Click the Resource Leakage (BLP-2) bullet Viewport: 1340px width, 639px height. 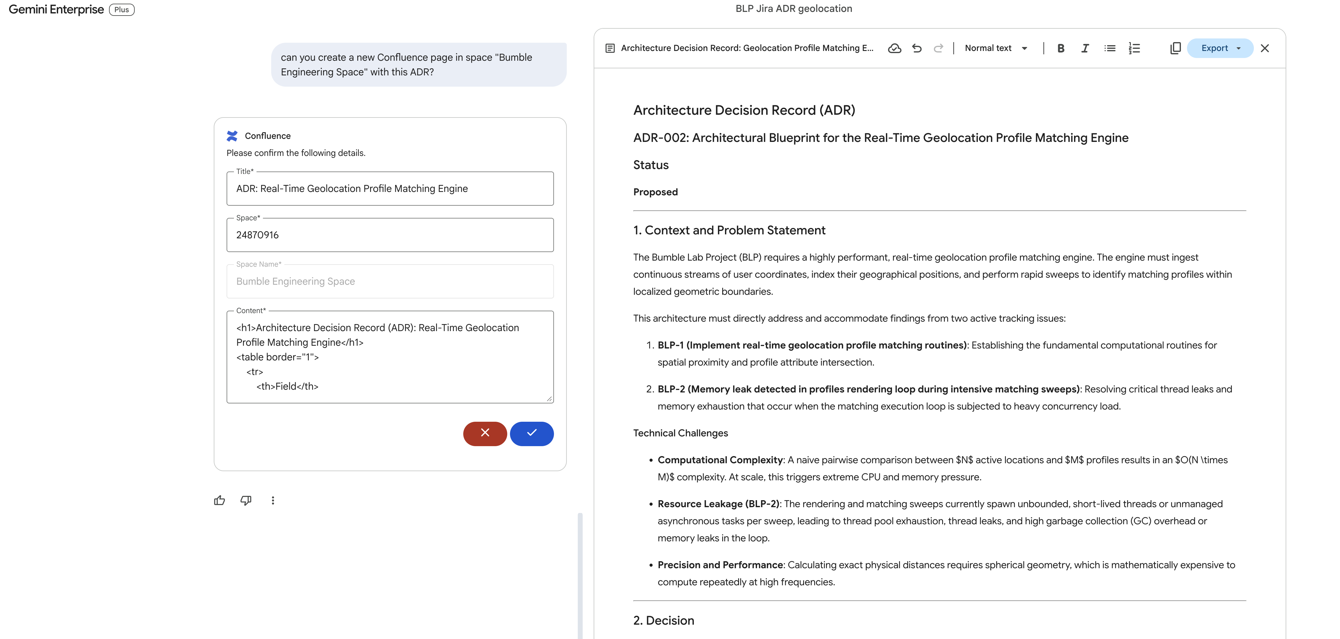(x=940, y=521)
